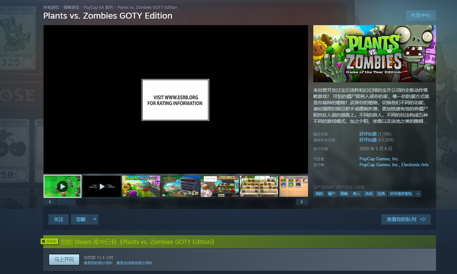This screenshot has width=457, height=274.
Task: Select the partially visible last screenshot thumbnail
Action: click(294, 186)
